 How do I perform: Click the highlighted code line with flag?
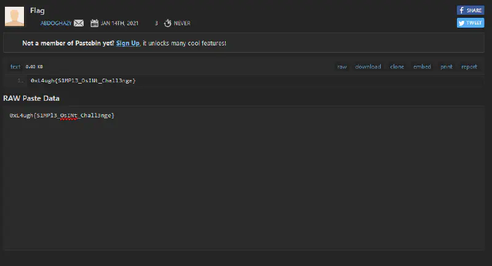tap(83, 80)
